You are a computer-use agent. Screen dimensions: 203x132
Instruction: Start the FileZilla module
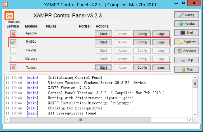tap(103, 51)
